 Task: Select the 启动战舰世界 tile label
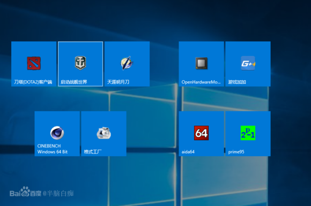[x=74, y=82]
